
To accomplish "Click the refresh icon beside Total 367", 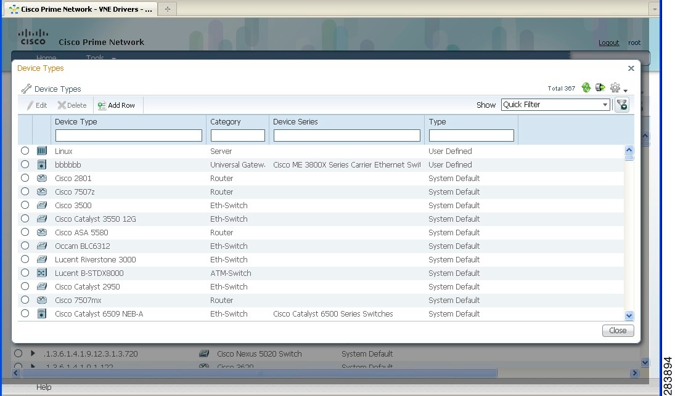I will [586, 87].
